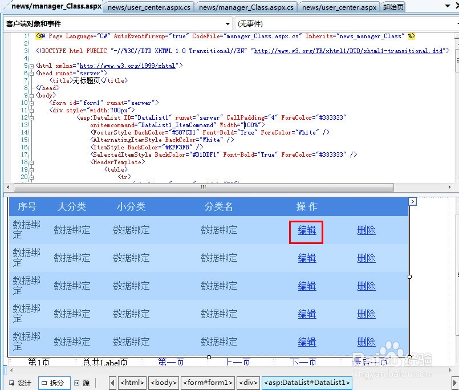
Task: Select the 小分类 header cell
Action: point(131,207)
